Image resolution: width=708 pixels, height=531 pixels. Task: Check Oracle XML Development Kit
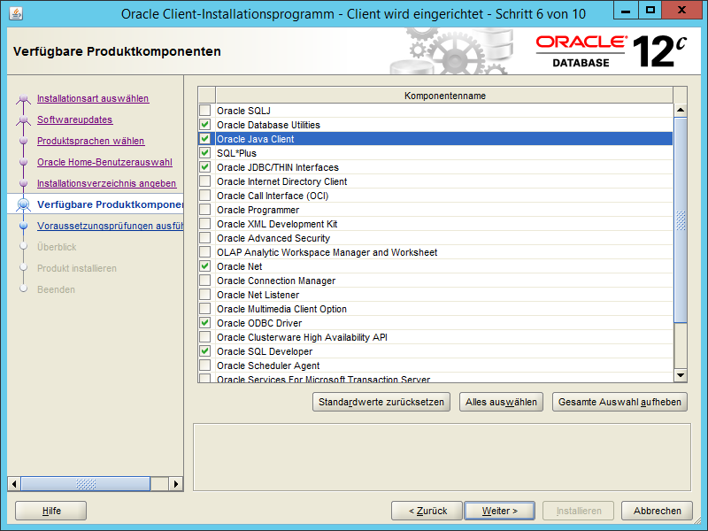(205, 224)
